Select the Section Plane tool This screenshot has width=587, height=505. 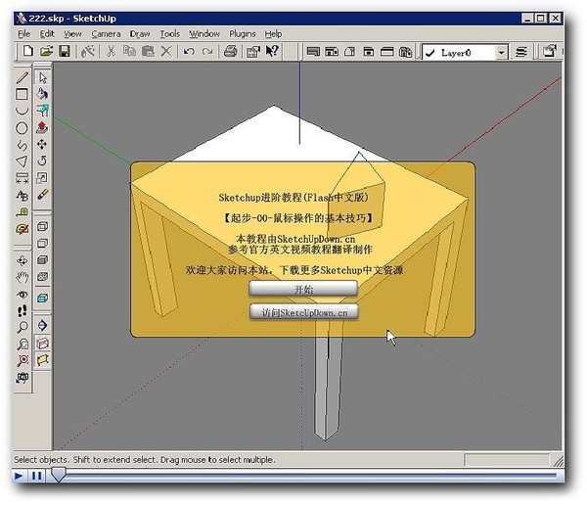click(42, 326)
